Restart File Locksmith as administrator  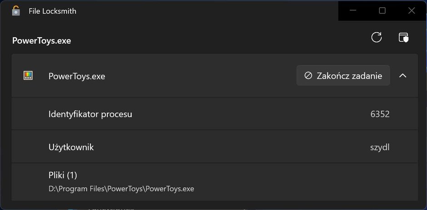(403, 37)
